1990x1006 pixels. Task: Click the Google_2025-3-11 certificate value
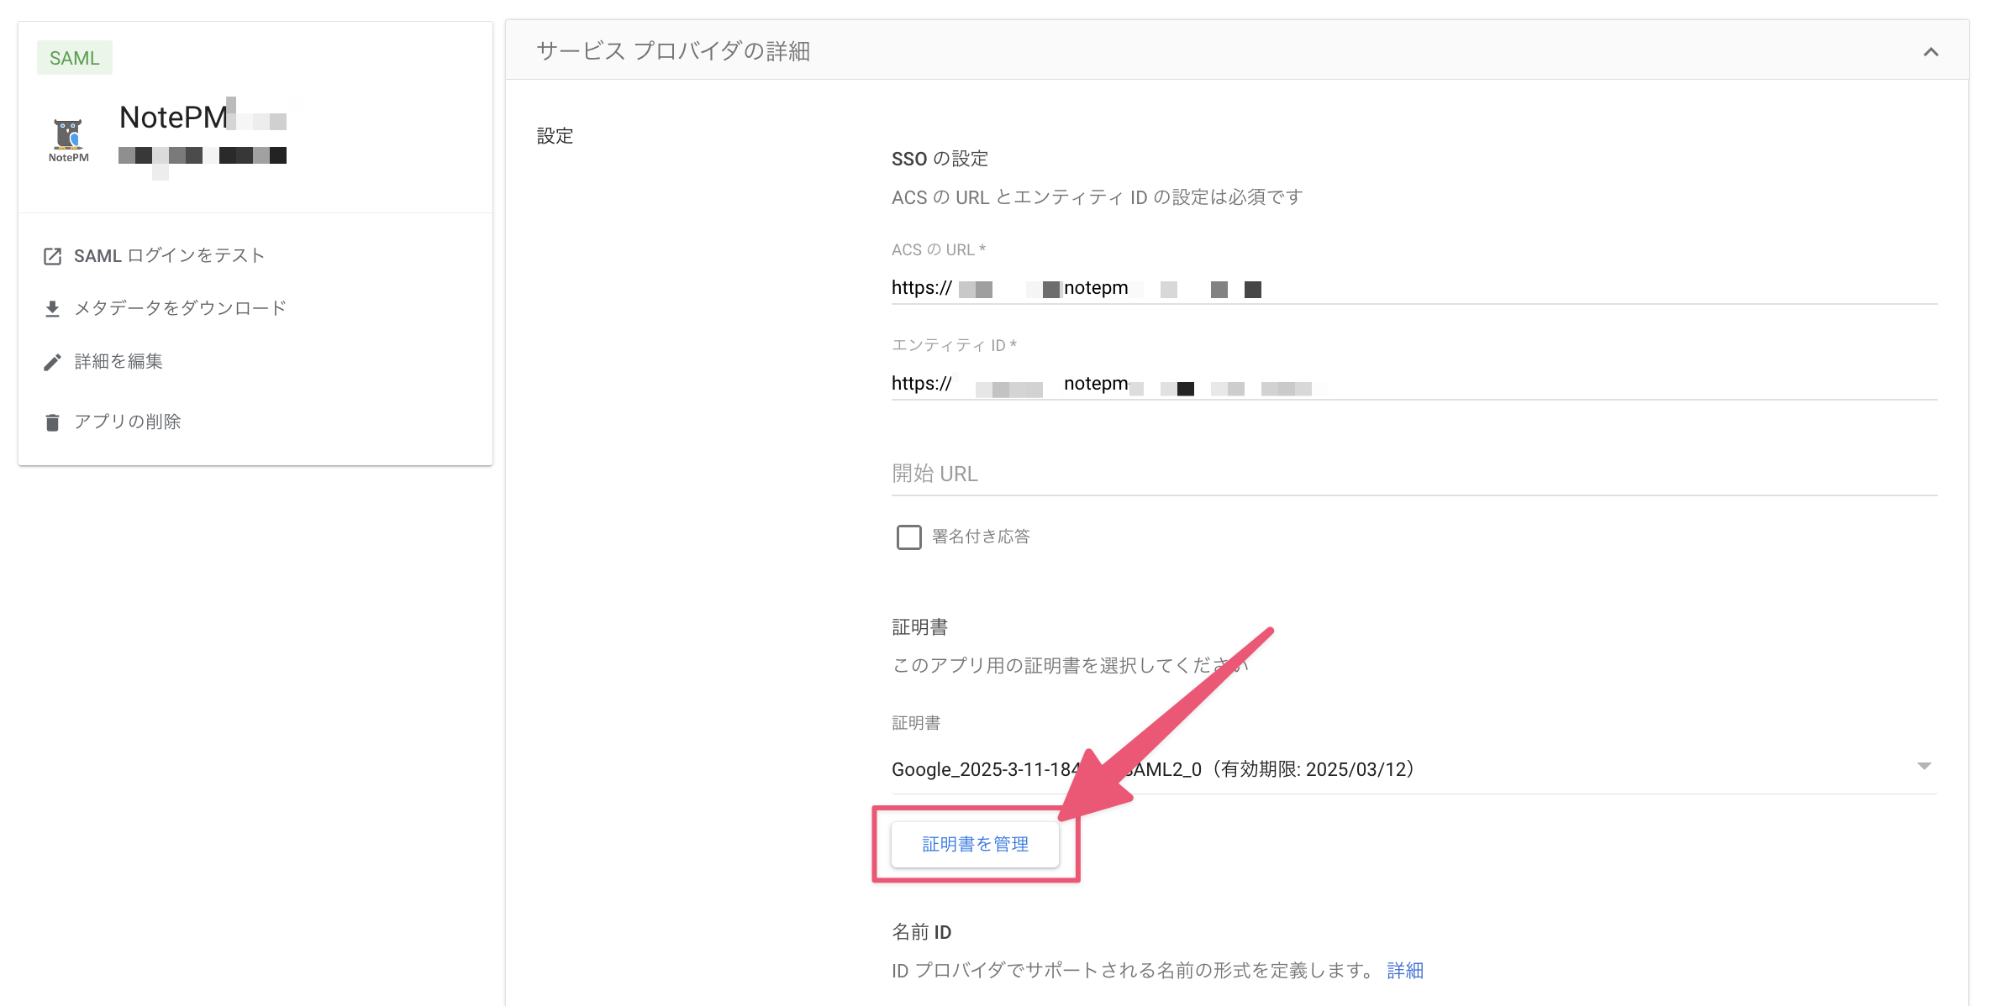[1153, 769]
